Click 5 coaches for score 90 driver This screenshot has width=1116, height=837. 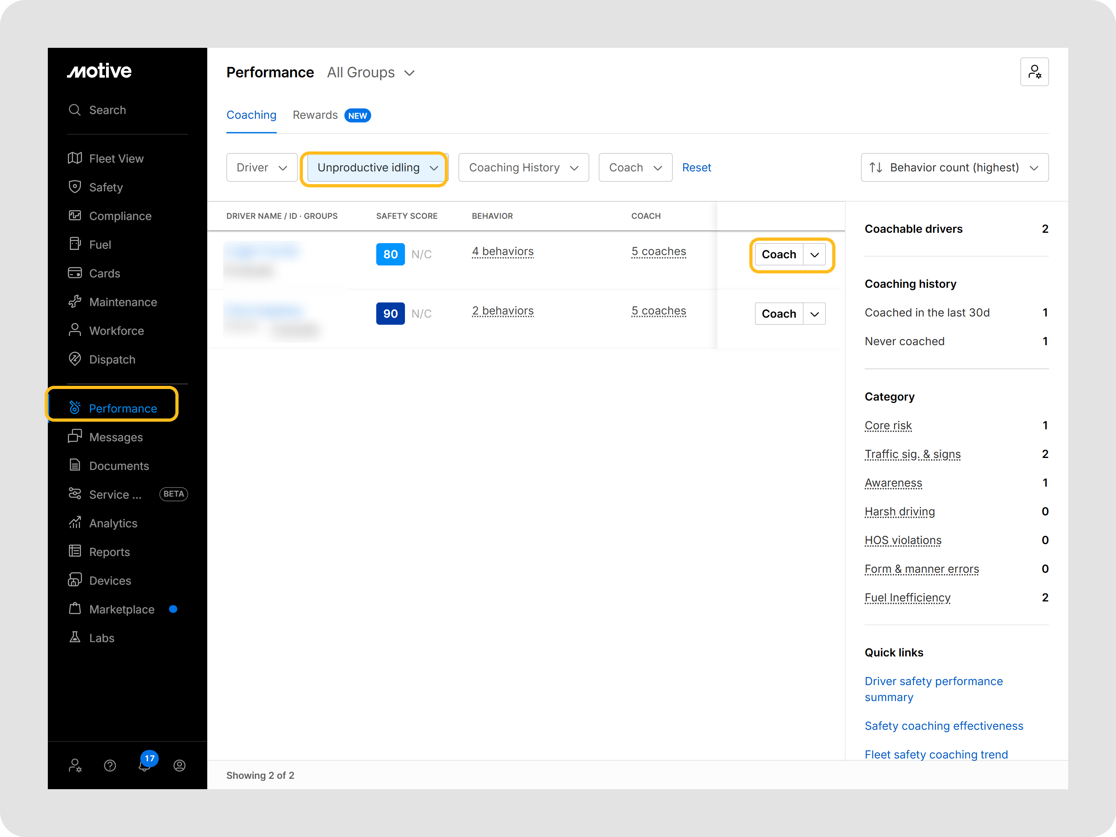pyautogui.click(x=658, y=311)
